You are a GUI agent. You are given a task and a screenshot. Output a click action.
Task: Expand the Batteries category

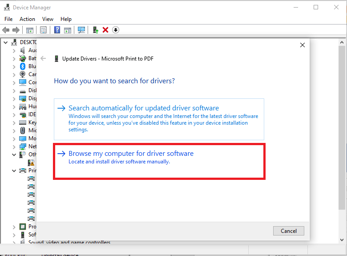pos(14,59)
